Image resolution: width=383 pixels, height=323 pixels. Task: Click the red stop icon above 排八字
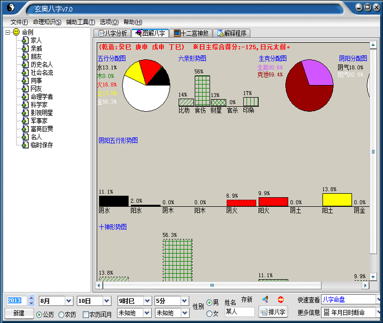point(280,300)
